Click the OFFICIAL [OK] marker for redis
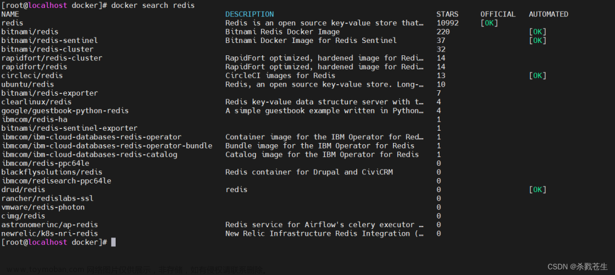The height and width of the screenshot is (275, 615). click(489, 23)
